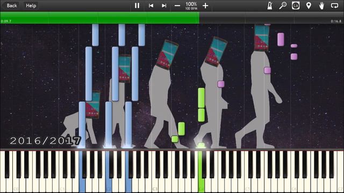Add a bookmark with the pin icon
344x193 pixels.
pyautogui.click(x=309, y=5)
